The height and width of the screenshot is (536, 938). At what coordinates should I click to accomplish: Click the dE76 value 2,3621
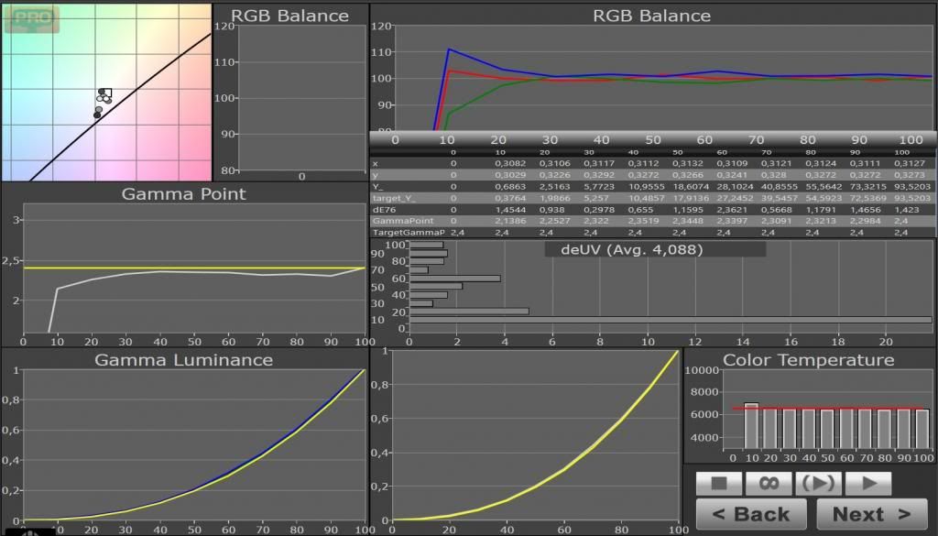click(732, 210)
